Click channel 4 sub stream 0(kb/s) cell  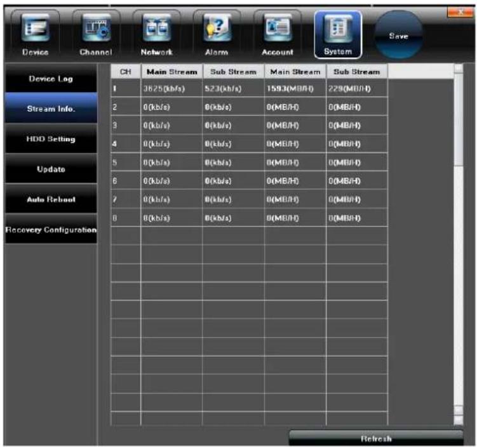[x=233, y=144]
